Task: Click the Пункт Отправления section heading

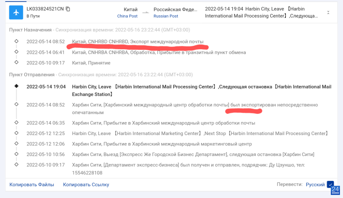Action: pyautogui.click(x=32, y=75)
